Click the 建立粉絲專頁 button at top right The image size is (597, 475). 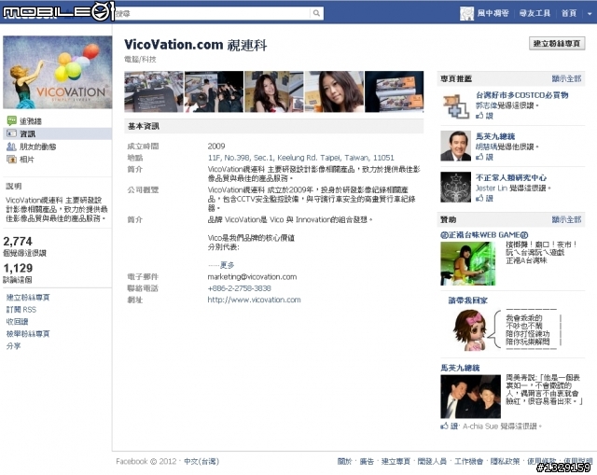(x=557, y=44)
